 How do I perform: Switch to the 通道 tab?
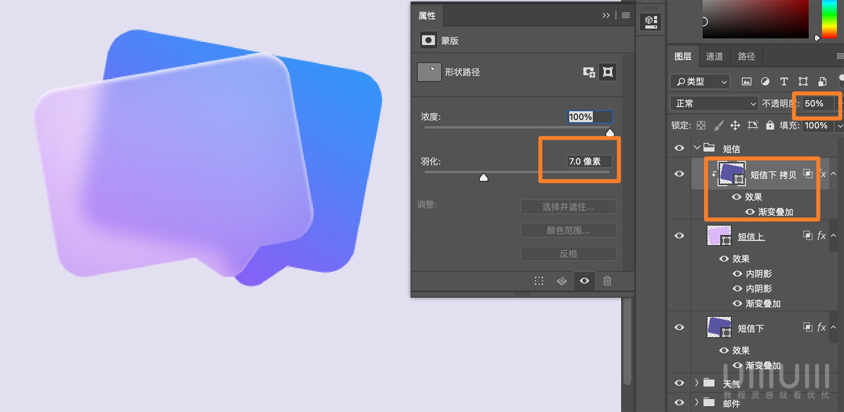(714, 56)
